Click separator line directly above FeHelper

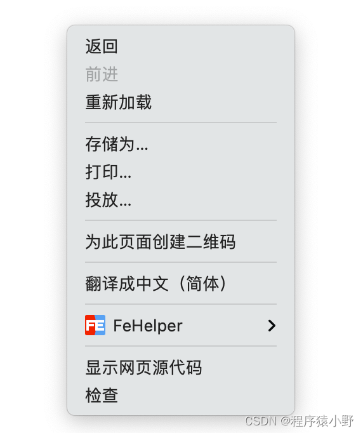(181, 304)
